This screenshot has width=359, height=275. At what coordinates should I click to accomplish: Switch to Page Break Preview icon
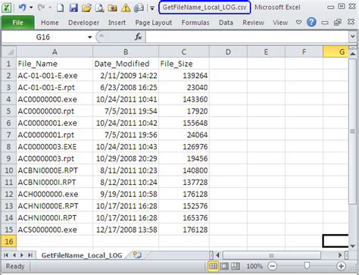[x=236, y=266]
